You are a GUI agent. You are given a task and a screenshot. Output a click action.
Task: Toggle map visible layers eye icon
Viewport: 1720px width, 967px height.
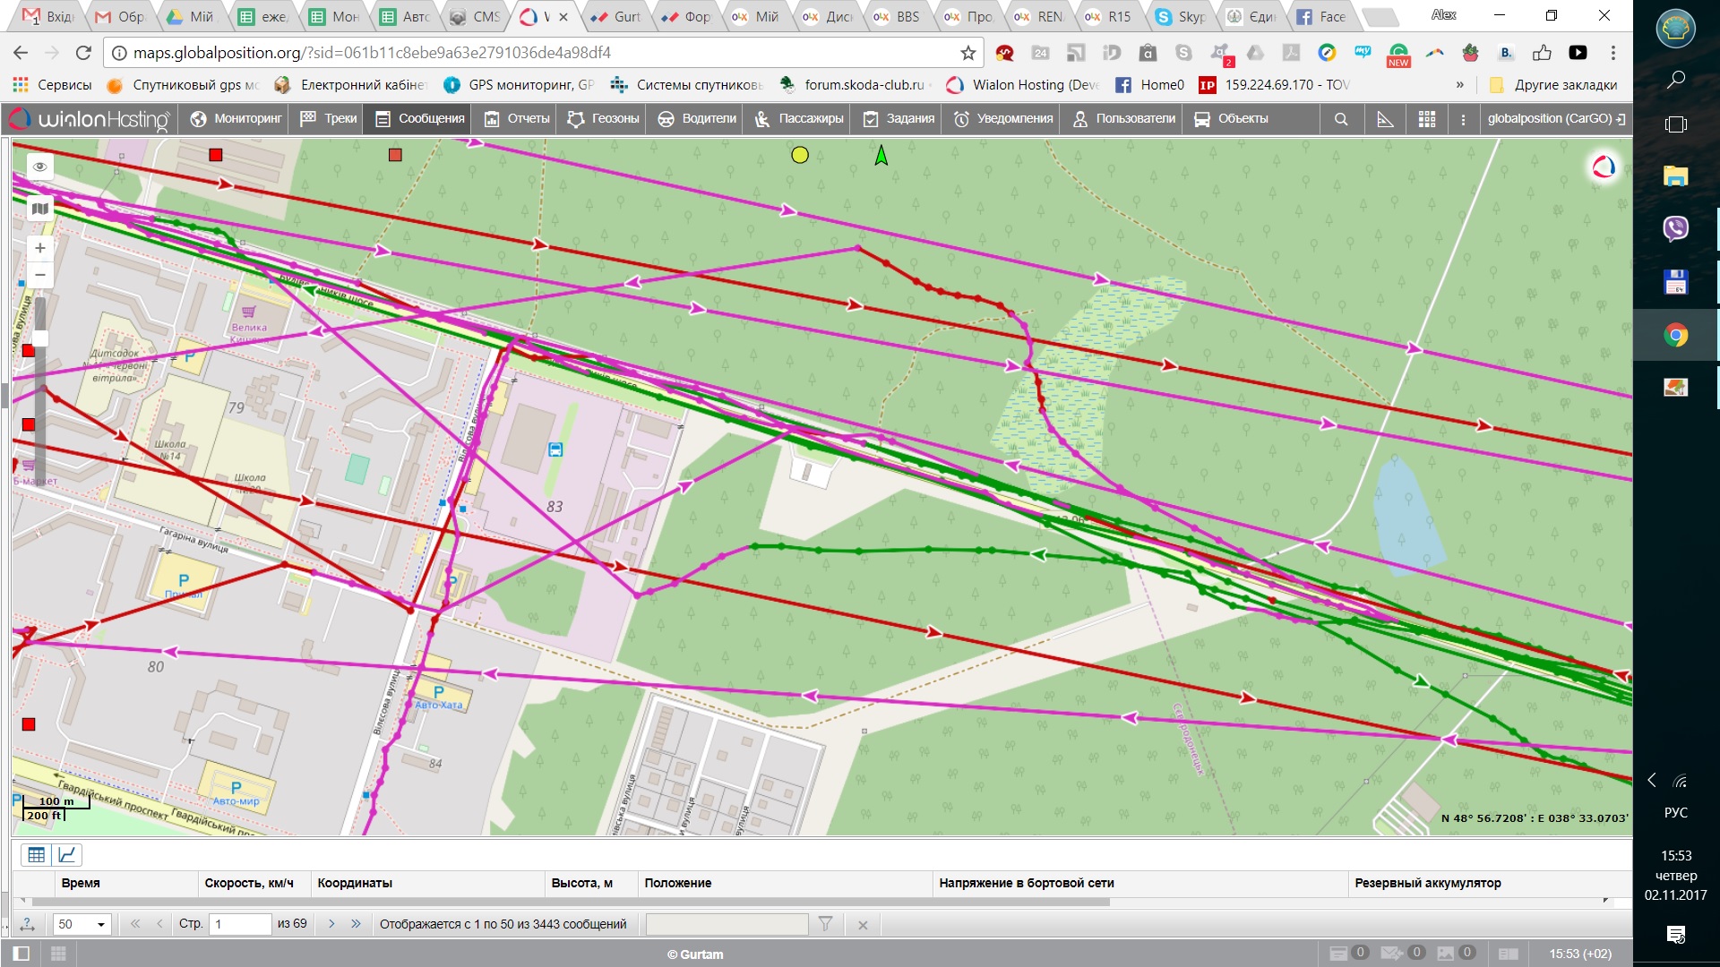tap(39, 167)
